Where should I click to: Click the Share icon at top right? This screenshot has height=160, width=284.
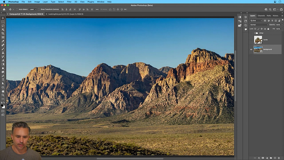[x=281, y=10]
